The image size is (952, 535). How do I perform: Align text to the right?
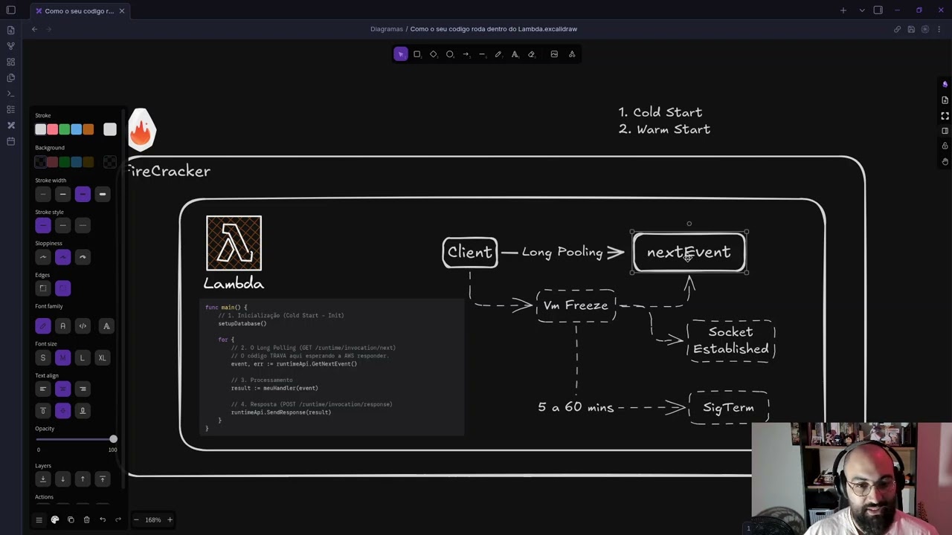pyautogui.click(x=83, y=389)
